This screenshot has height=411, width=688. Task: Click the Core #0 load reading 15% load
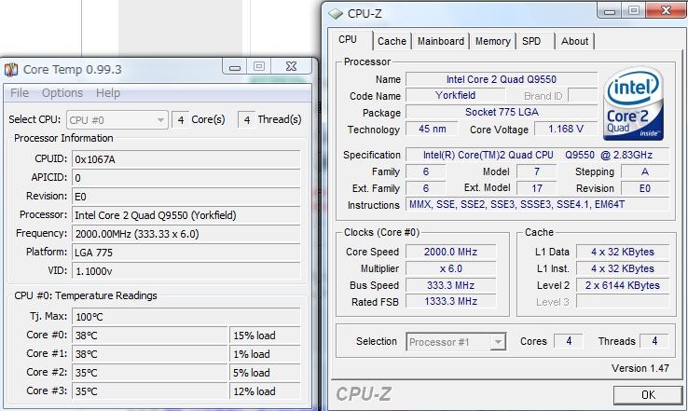(x=265, y=336)
